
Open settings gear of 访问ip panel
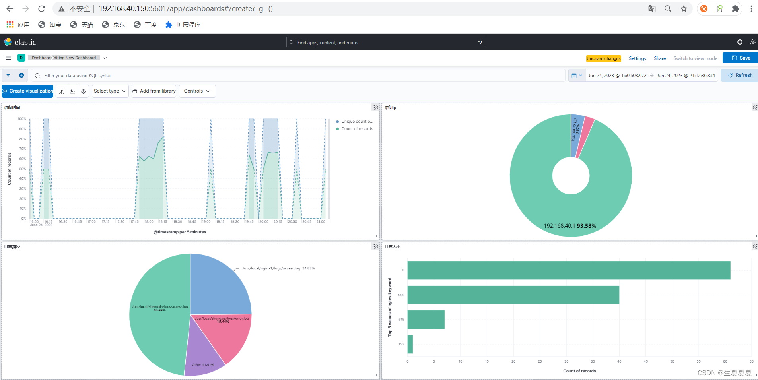click(755, 107)
